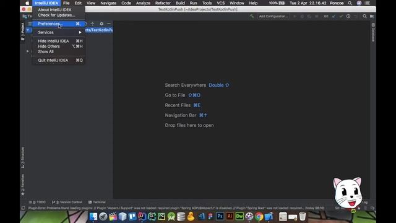The width and height of the screenshot is (396, 223).
Task: Open Xcode icon in Dock
Action: pyautogui.click(x=269, y=216)
